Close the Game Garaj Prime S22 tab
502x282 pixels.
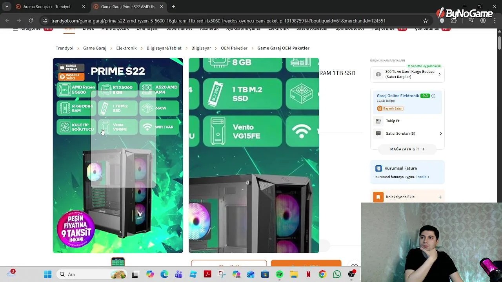point(161,7)
